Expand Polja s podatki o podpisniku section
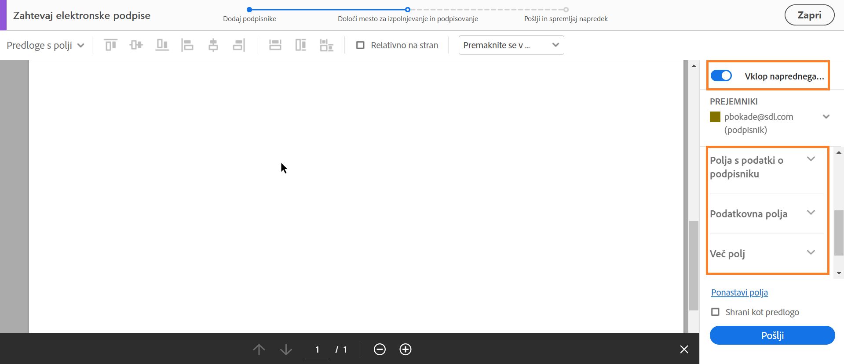 tap(811, 159)
